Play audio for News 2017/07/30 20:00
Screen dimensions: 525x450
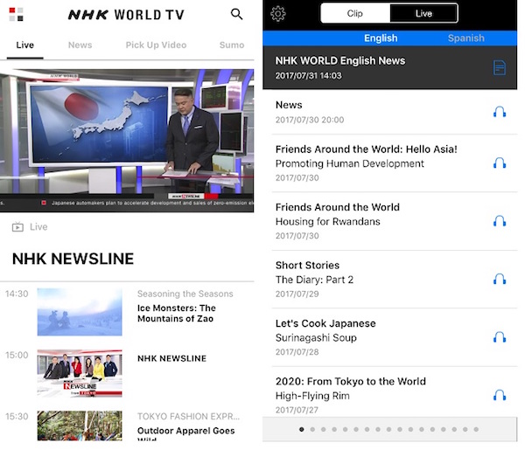click(500, 112)
